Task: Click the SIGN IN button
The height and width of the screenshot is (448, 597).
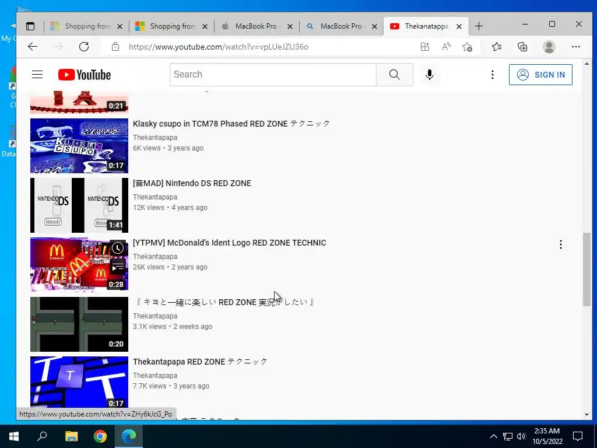Action: click(x=540, y=75)
